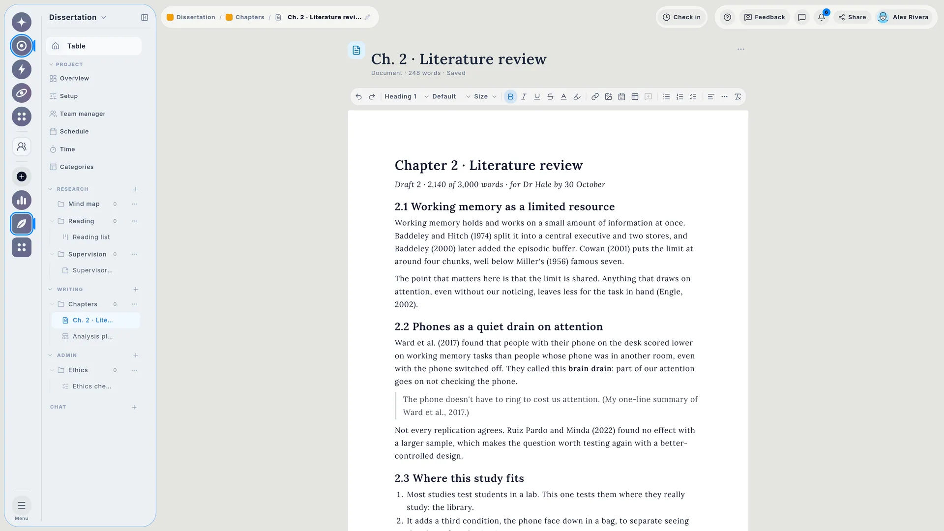Rename document via pencil icon
This screenshot has width=944, height=531.
click(x=367, y=17)
